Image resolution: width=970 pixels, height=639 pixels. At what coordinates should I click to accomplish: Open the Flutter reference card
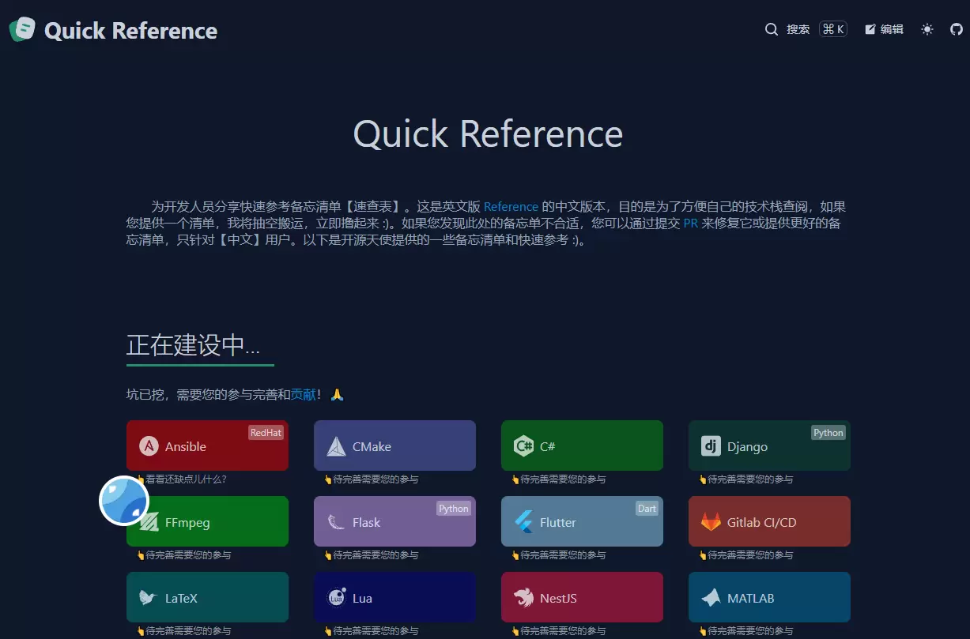pyautogui.click(x=582, y=521)
